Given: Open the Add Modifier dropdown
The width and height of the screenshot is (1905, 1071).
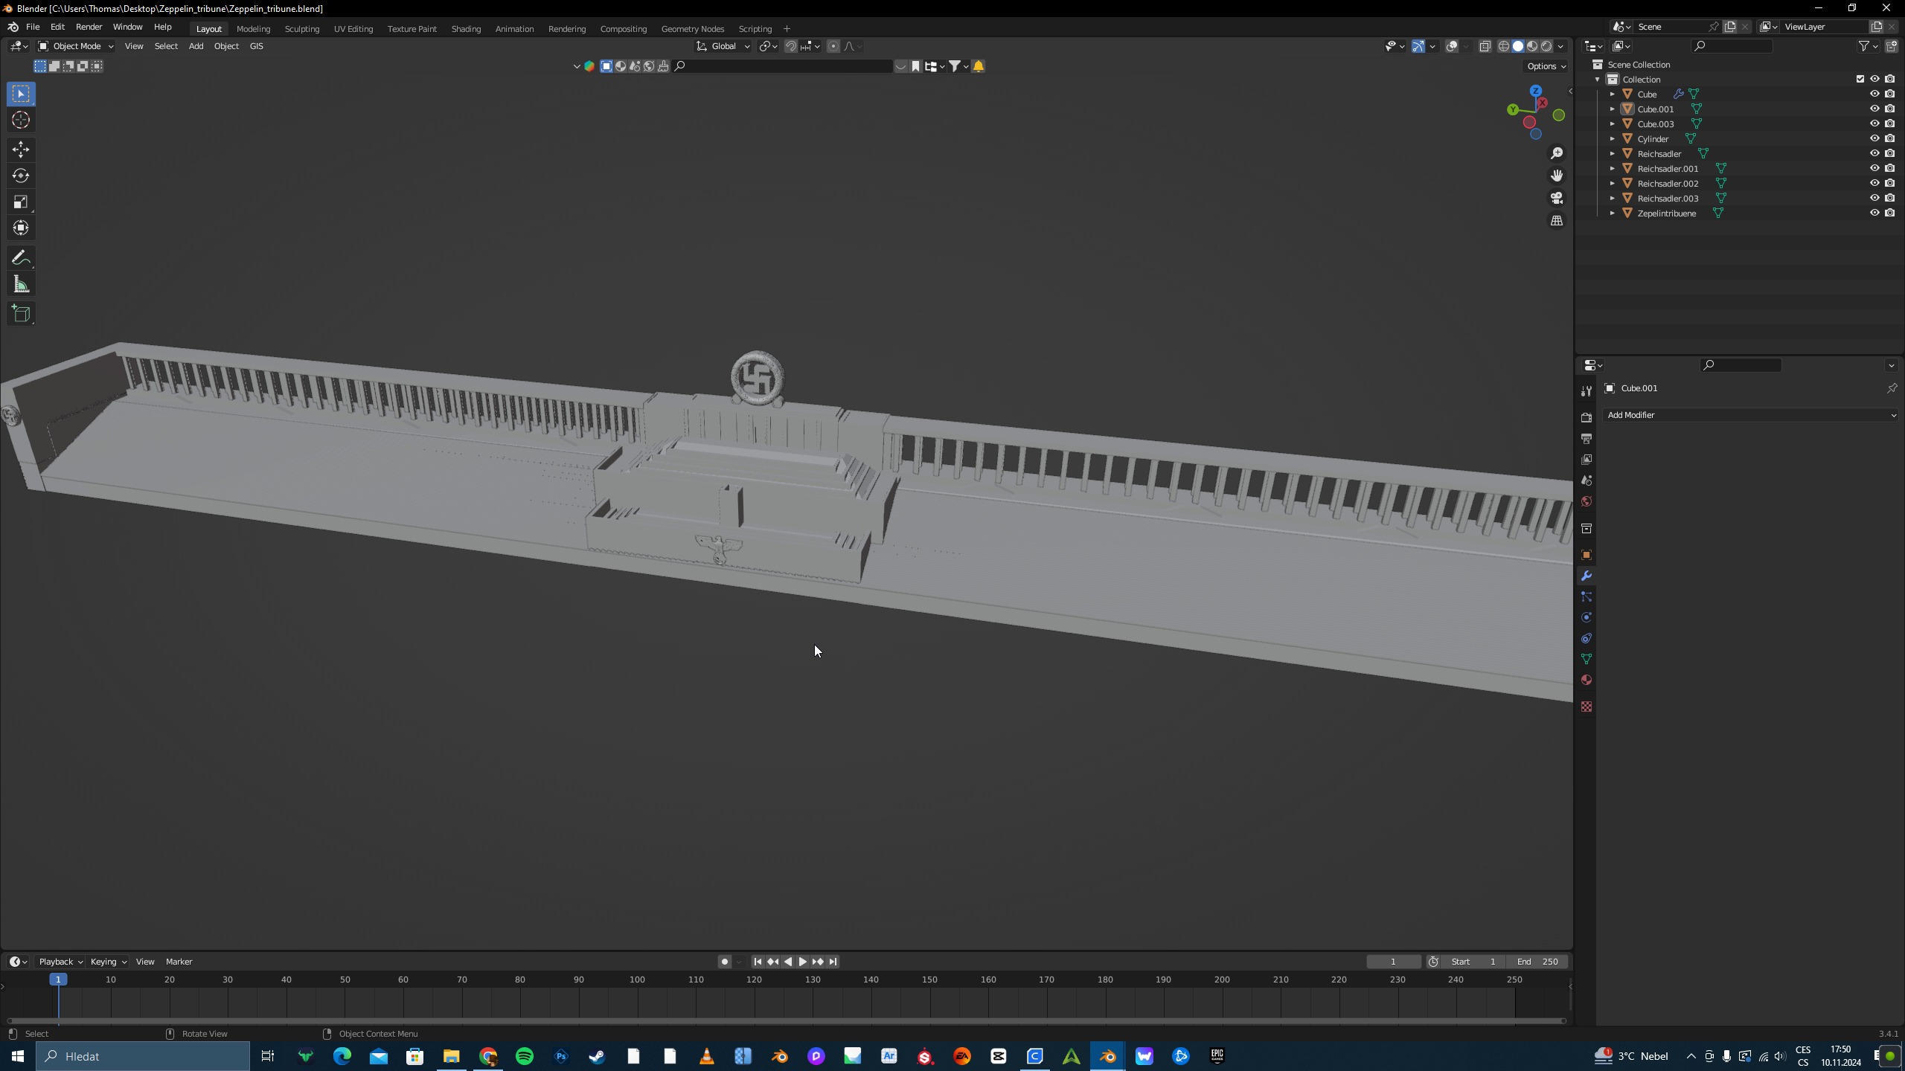Looking at the screenshot, I should coord(1751,415).
